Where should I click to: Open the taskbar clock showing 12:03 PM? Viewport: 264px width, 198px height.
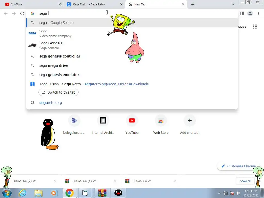pyautogui.click(x=251, y=193)
